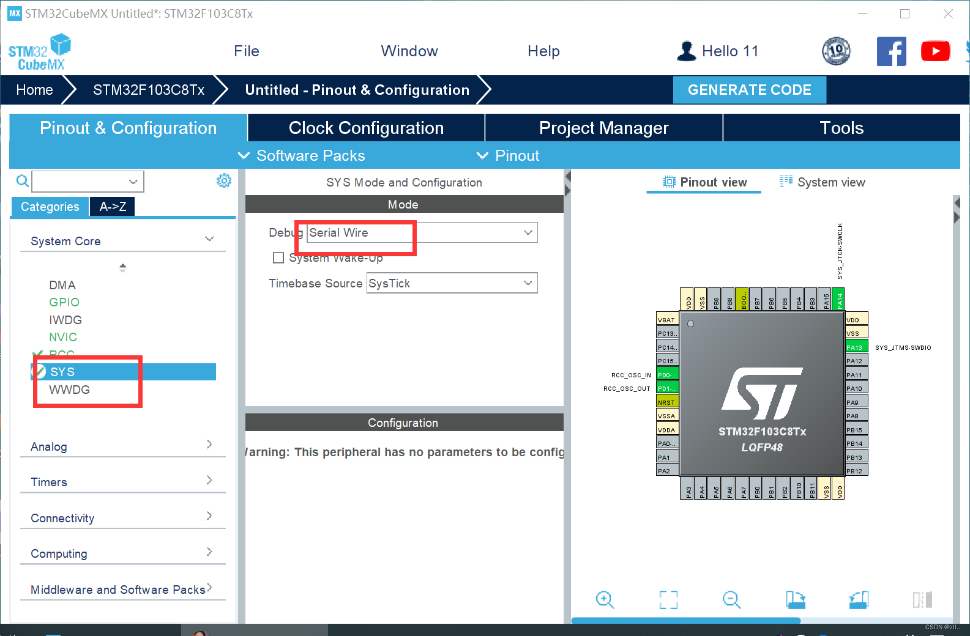Switch to the A->Z list tab
970x636 pixels.
coord(113,207)
